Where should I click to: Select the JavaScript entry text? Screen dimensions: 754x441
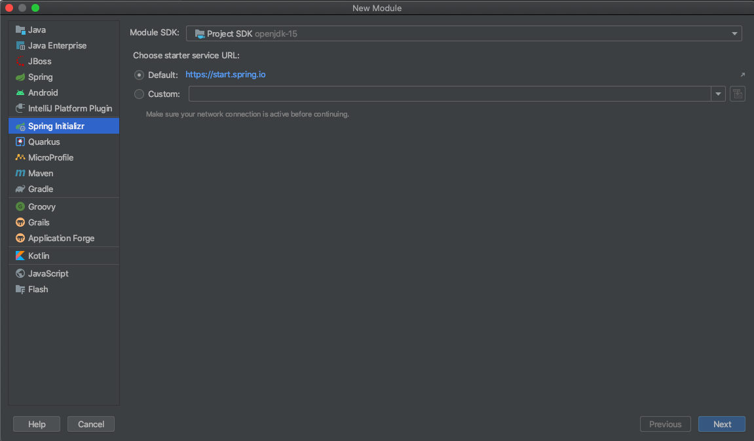(x=48, y=273)
